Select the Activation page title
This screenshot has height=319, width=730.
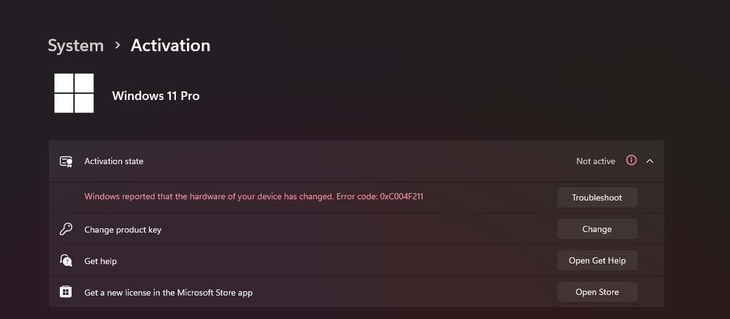click(x=170, y=46)
